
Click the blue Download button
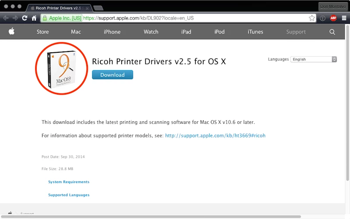112,75
